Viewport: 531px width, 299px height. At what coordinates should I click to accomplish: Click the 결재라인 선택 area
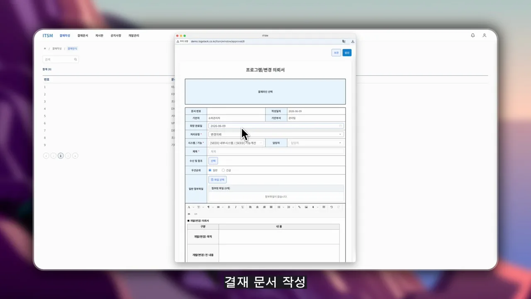click(265, 92)
